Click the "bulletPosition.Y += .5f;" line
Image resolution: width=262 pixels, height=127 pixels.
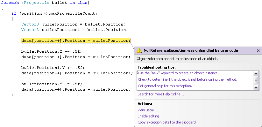(x=52, y=84)
